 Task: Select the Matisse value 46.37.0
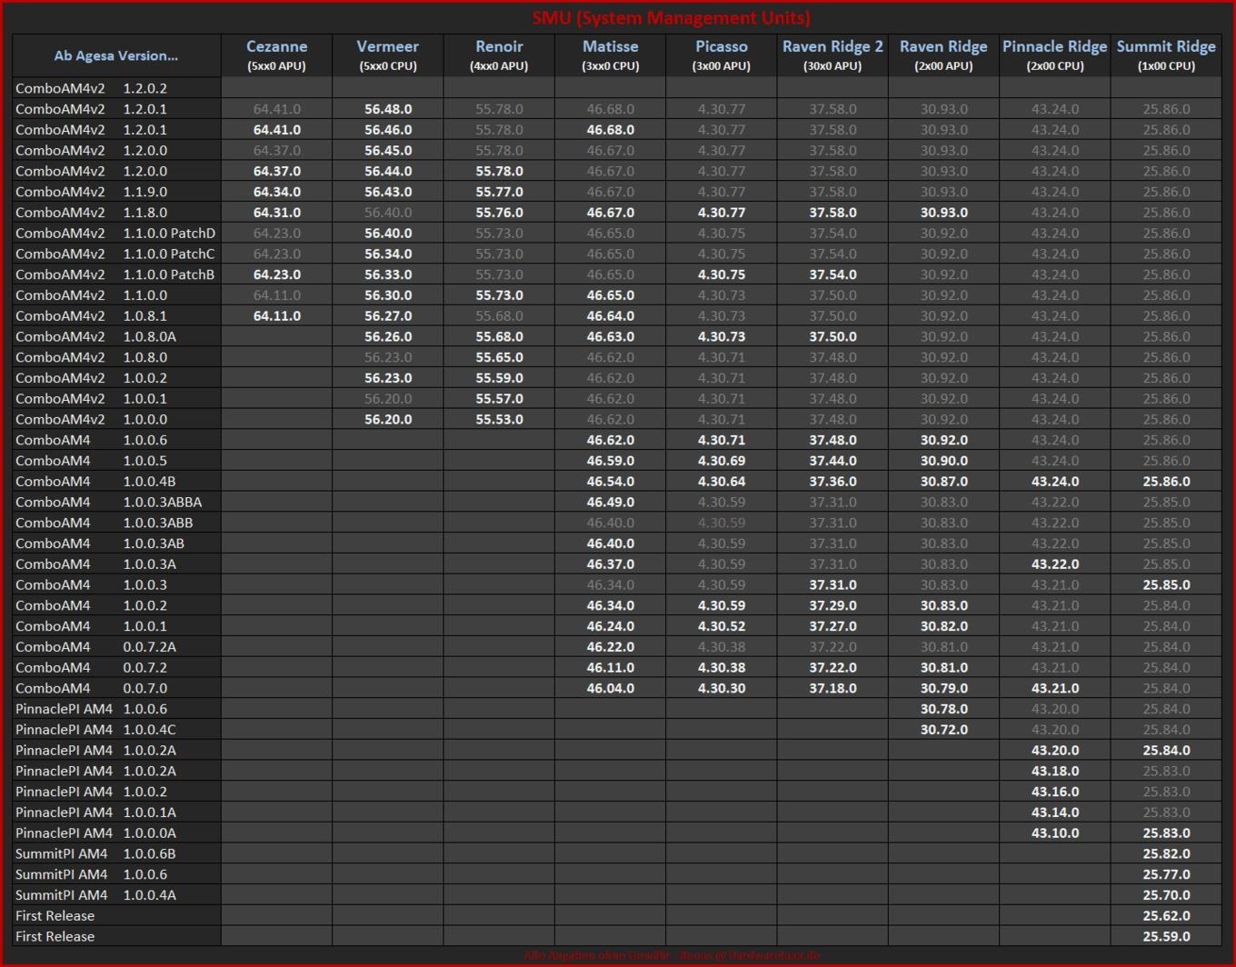[611, 564]
